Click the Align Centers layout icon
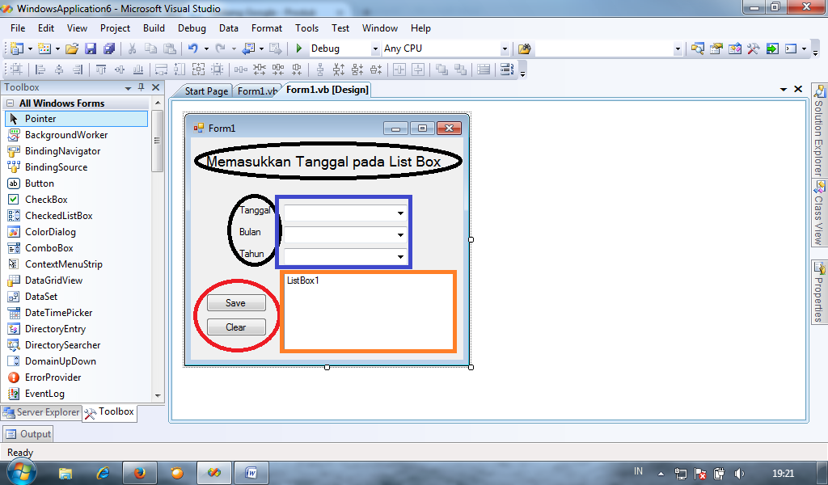Screen dimensions: 828x485 [59, 70]
